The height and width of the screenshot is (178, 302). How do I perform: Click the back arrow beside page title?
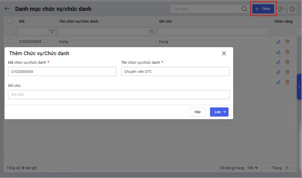click(7, 9)
